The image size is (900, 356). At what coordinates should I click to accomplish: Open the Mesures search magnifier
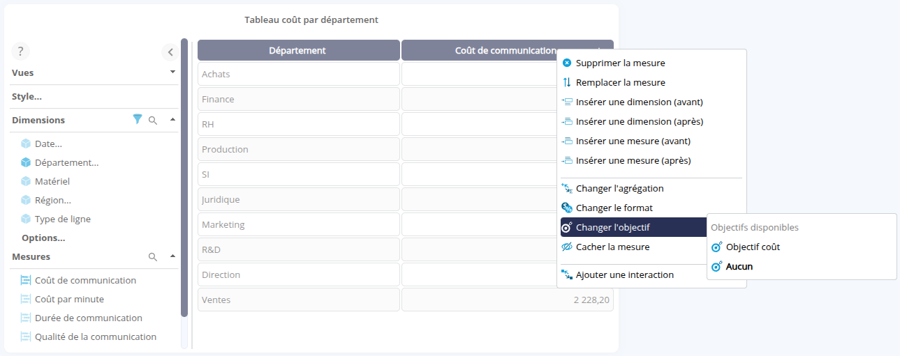(x=153, y=257)
